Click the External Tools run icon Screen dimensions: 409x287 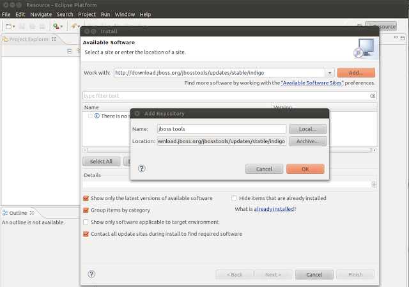pyautogui.click(x=56, y=26)
